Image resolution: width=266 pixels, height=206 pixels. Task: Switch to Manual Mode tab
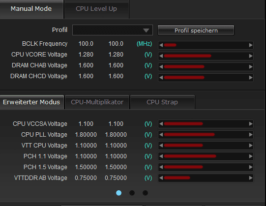coord(31,9)
